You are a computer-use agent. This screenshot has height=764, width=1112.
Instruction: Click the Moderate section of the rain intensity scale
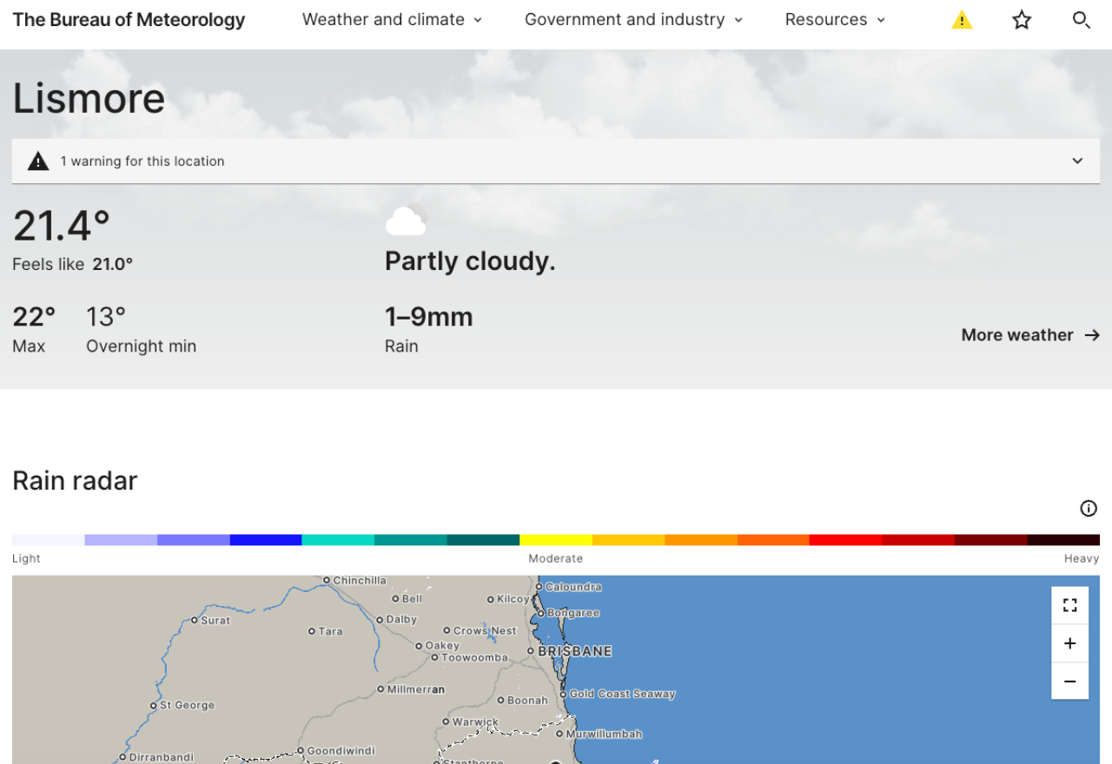[556, 539]
